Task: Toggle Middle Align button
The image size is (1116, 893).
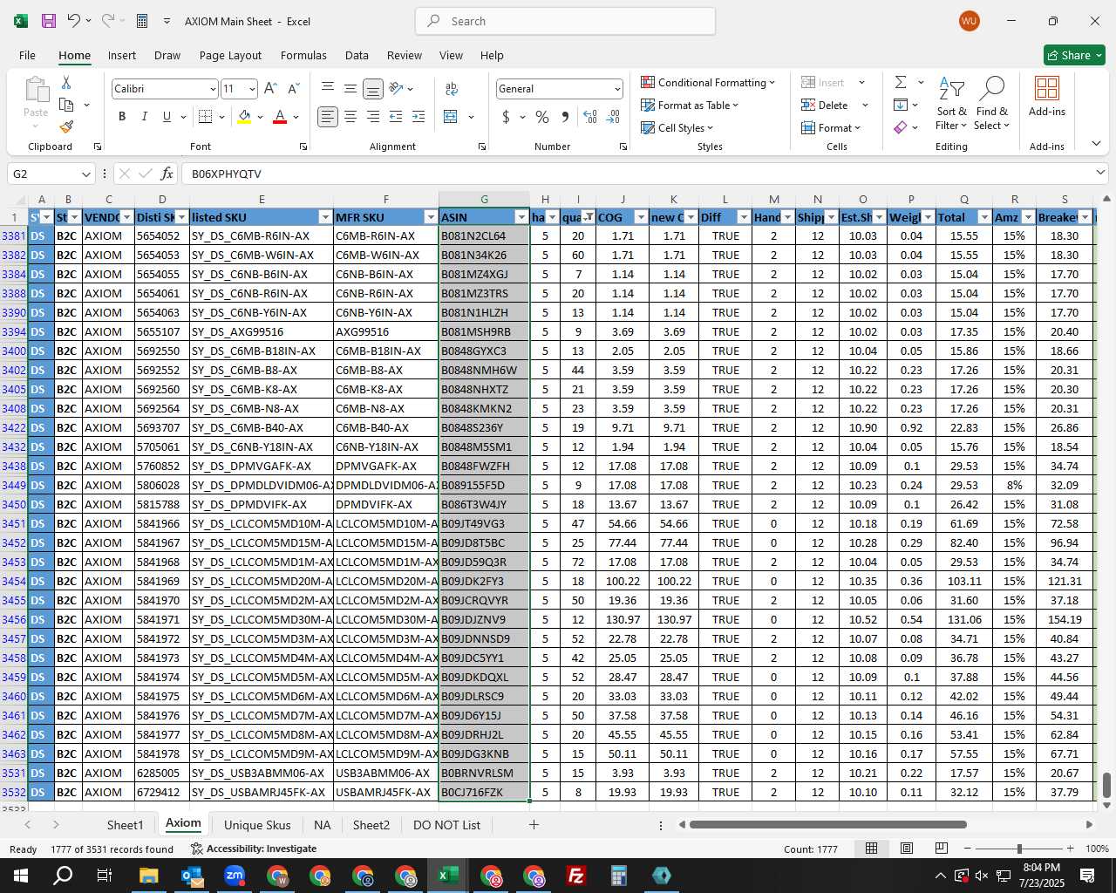Action: coord(350,88)
